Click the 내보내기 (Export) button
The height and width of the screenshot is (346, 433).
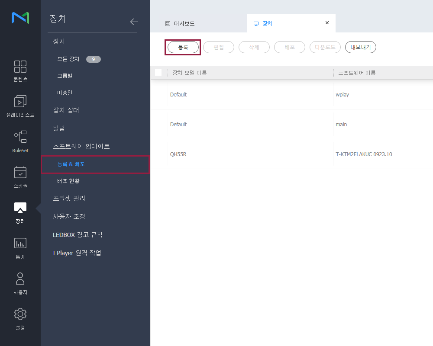point(360,47)
